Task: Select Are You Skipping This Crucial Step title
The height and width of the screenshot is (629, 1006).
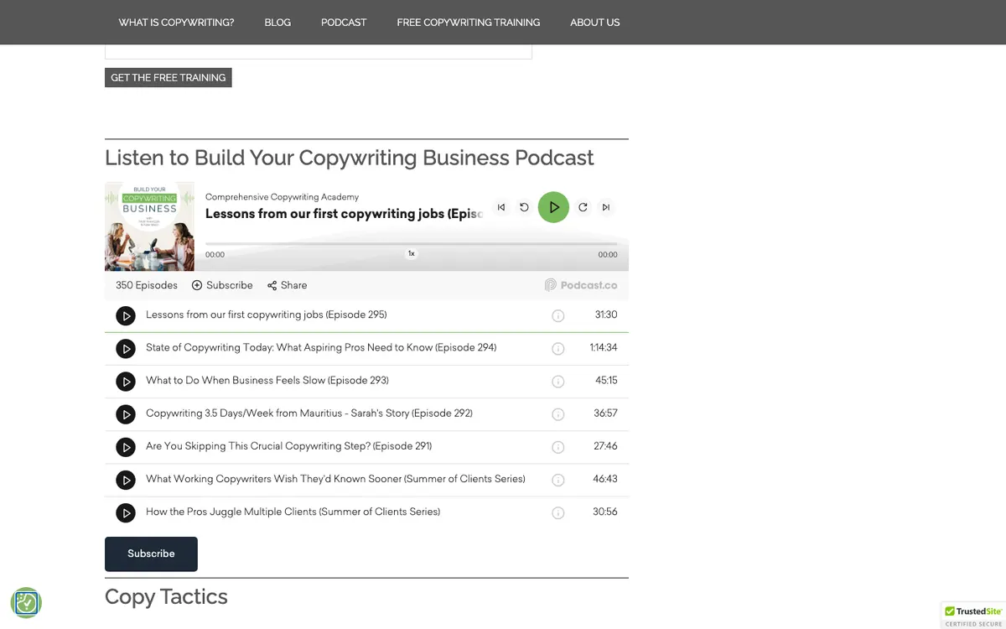Action: [289, 445]
